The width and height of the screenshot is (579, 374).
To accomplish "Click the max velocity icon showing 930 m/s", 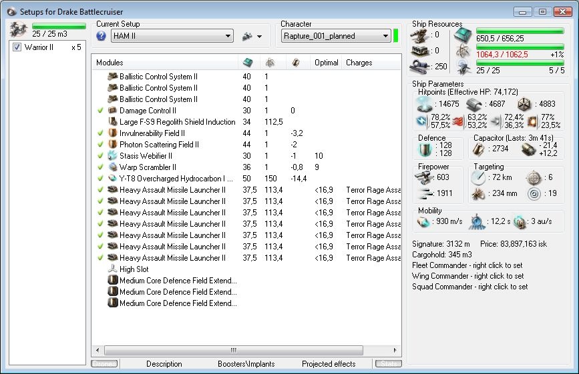I will pos(423,222).
